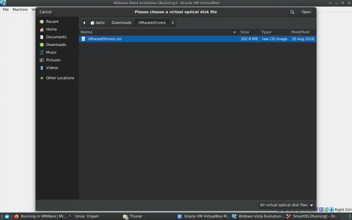Screen dimensions: 352x220
Task: Click the desktop menu icon in taskbar
Action: coord(7,216)
